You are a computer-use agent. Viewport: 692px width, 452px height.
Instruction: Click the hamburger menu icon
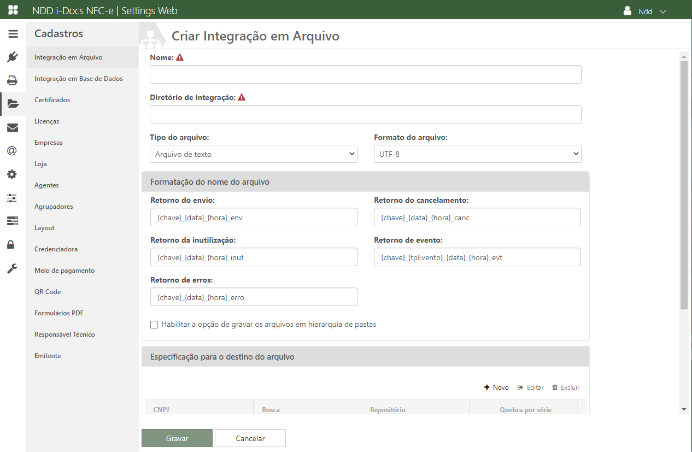[13, 34]
